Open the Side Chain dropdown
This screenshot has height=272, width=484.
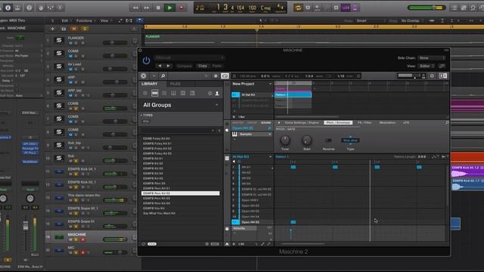(432, 58)
